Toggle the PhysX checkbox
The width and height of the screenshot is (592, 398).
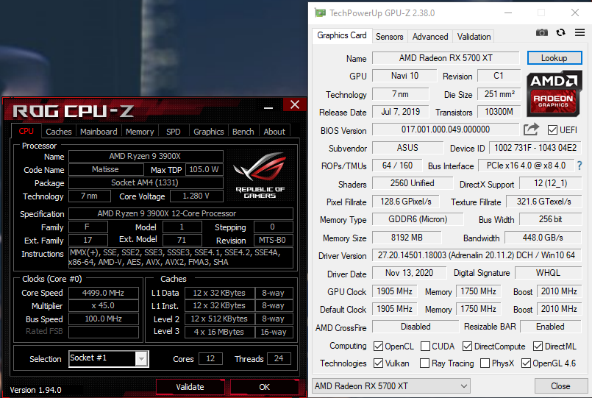click(485, 363)
